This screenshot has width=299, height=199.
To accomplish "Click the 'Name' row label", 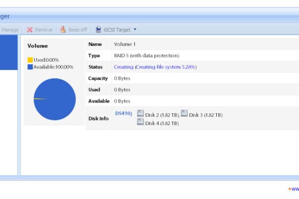I will [x=95, y=44].
